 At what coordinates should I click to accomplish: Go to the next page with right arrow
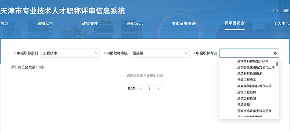coord(158,89)
